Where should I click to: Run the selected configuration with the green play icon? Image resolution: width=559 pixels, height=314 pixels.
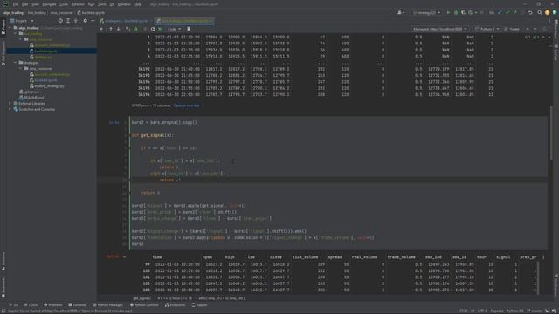tap(448, 12)
